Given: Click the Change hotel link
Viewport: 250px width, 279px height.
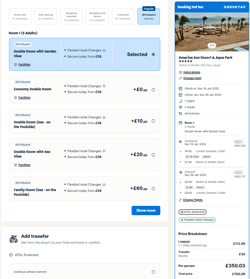Looking at the screenshot, I should (x=192, y=78).
